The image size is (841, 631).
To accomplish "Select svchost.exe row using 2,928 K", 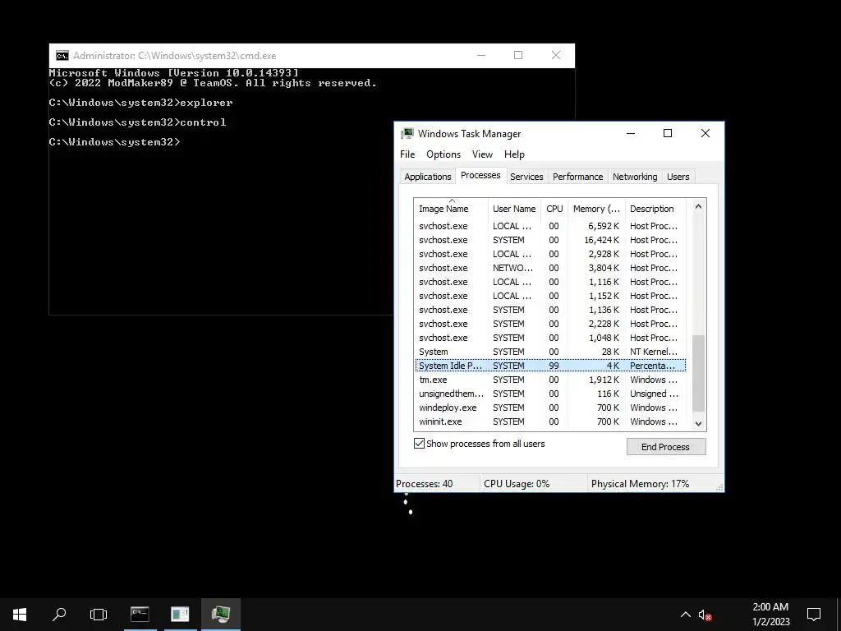I will [x=551, y=255].
